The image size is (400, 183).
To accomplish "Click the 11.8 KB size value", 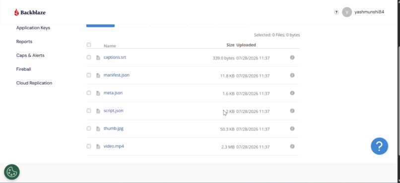I will (227, 76).
